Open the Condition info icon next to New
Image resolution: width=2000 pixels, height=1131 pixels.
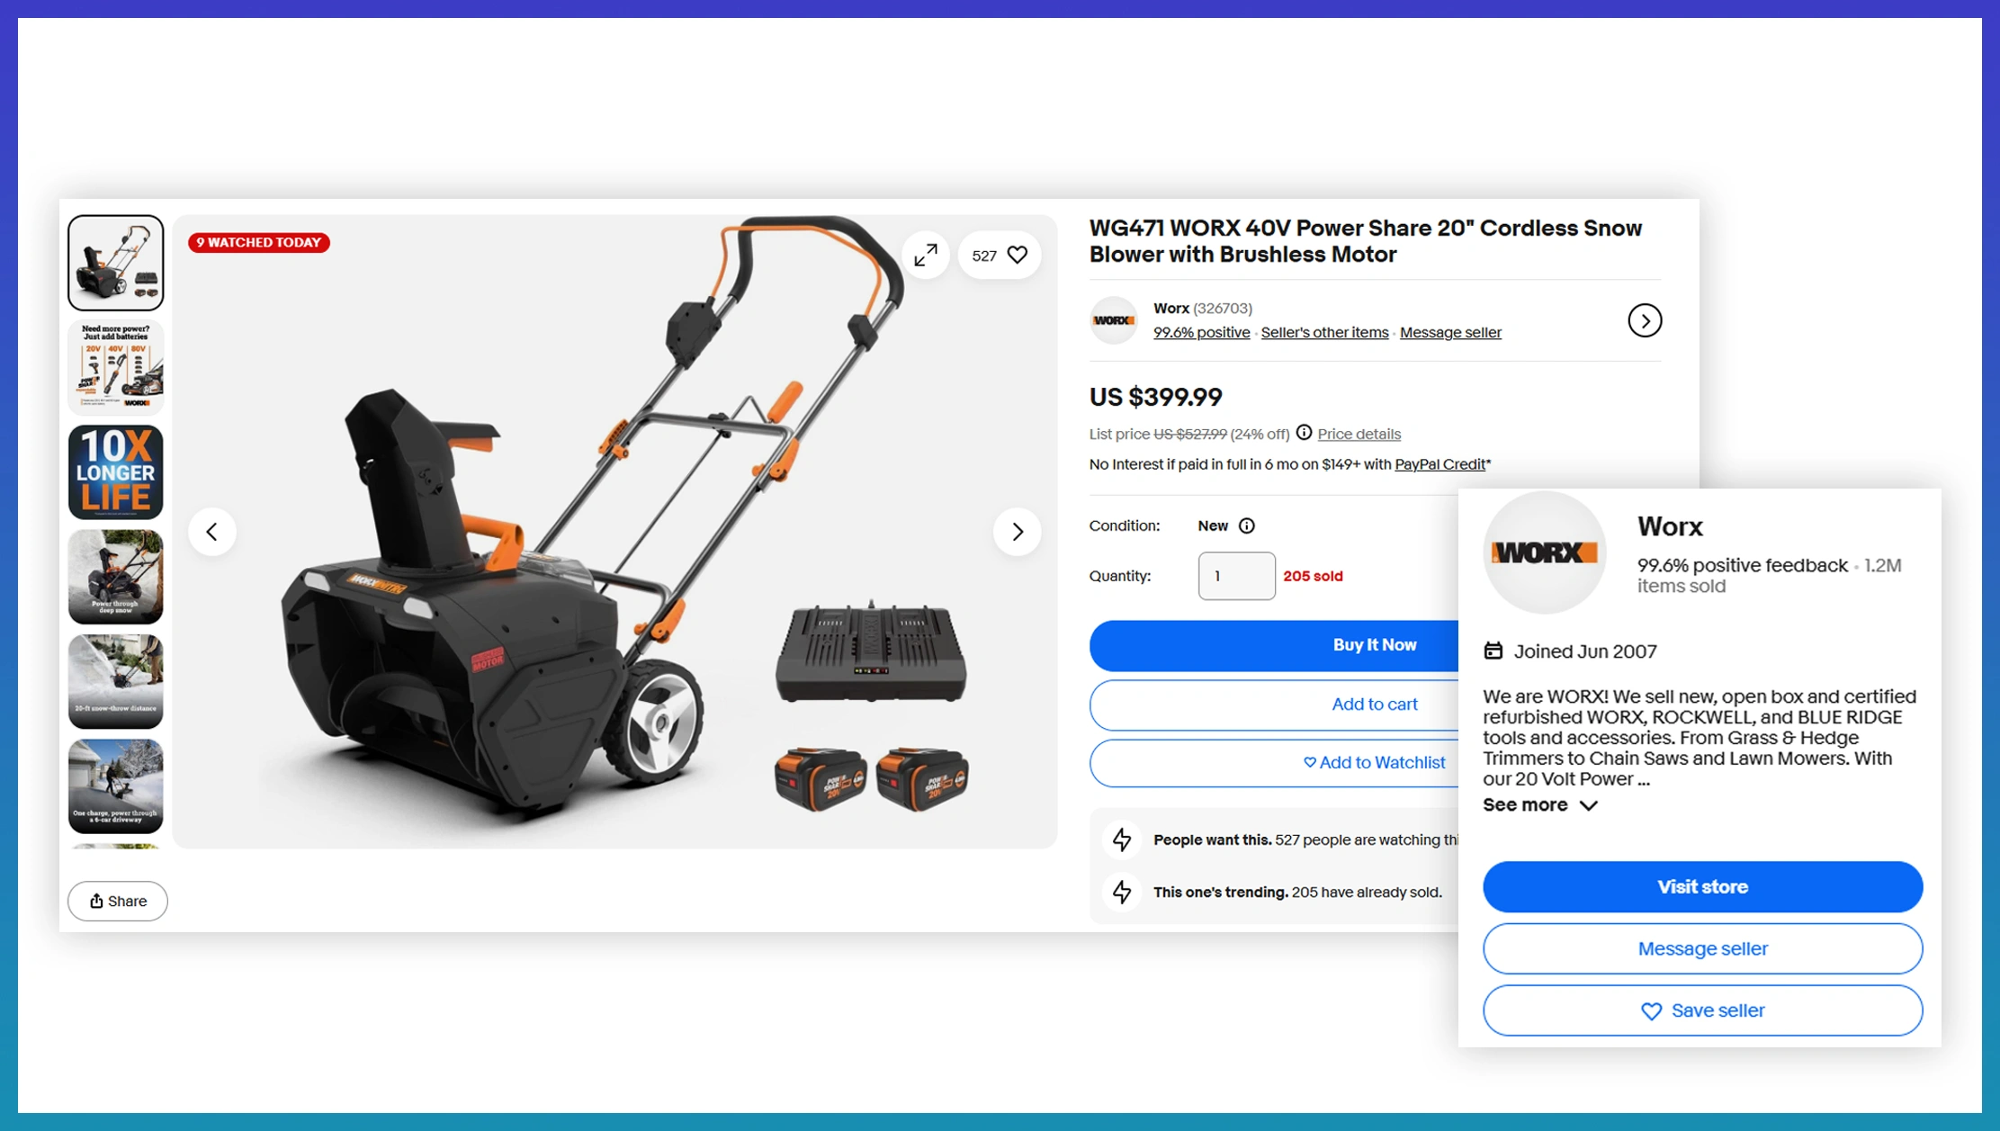[x=1246, y=525]
